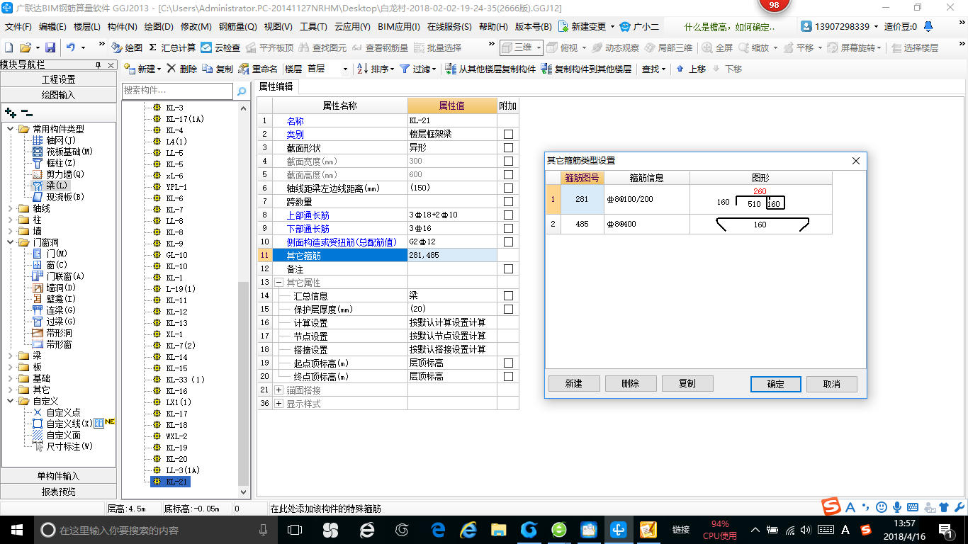Open 排序 sort dropdown
Image resolution: width=968 pixels, height=544 pixels.
pos(376,69)
